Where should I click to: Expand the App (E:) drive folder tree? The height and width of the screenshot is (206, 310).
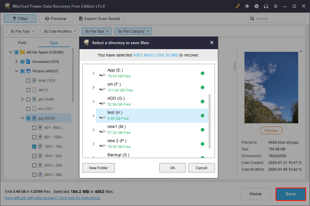point(94,73)
